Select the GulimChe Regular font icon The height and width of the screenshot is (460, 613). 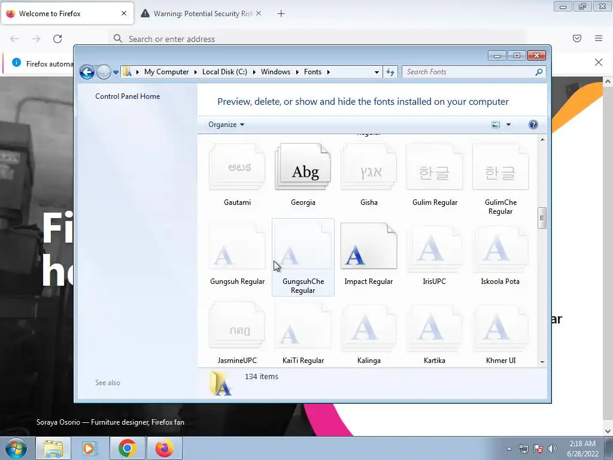coord(500,167)
